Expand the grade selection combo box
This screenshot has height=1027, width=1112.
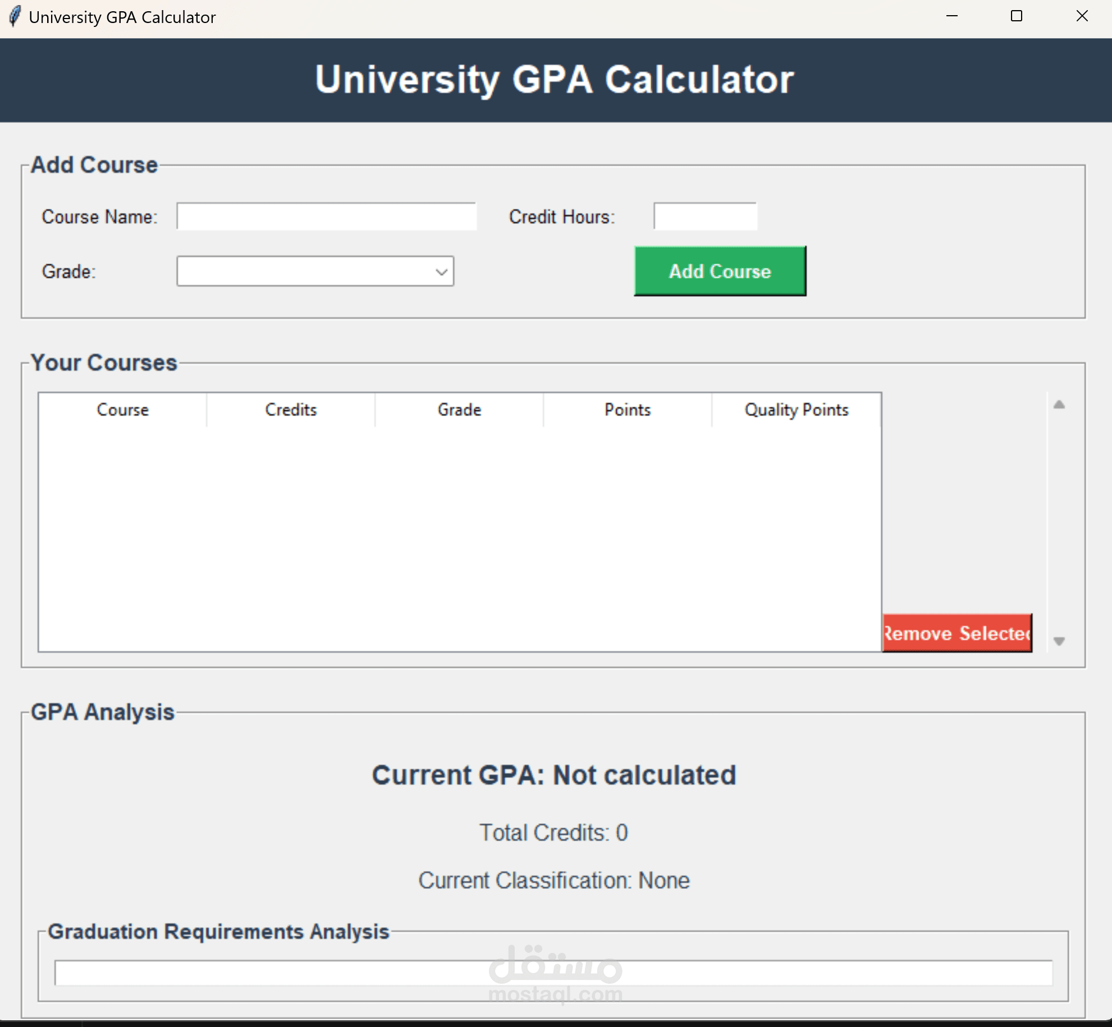pos(314,271)
